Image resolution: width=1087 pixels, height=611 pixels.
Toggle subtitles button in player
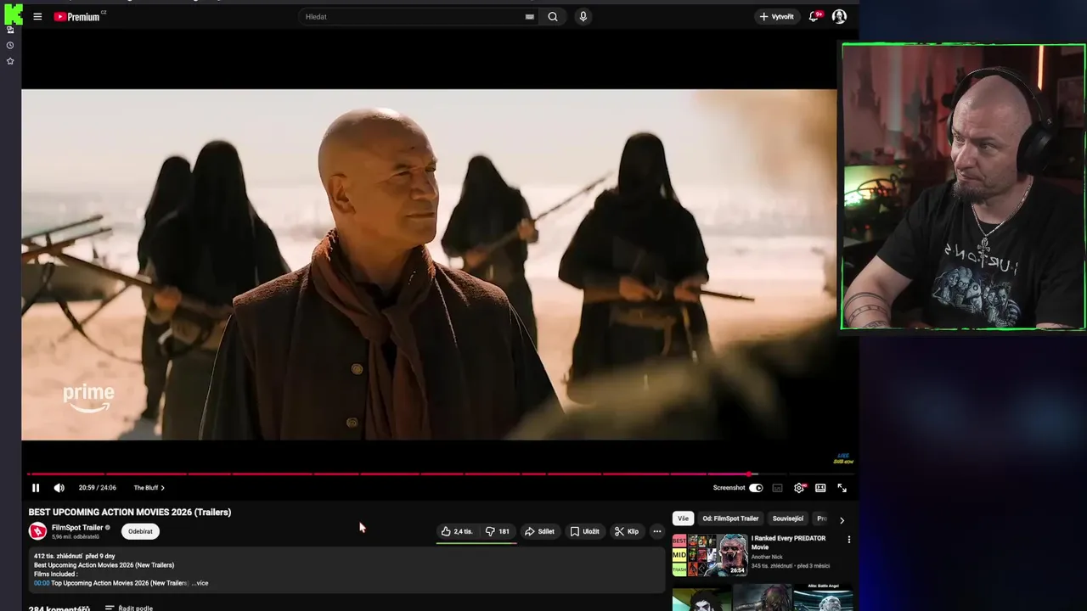coord(777,488)
